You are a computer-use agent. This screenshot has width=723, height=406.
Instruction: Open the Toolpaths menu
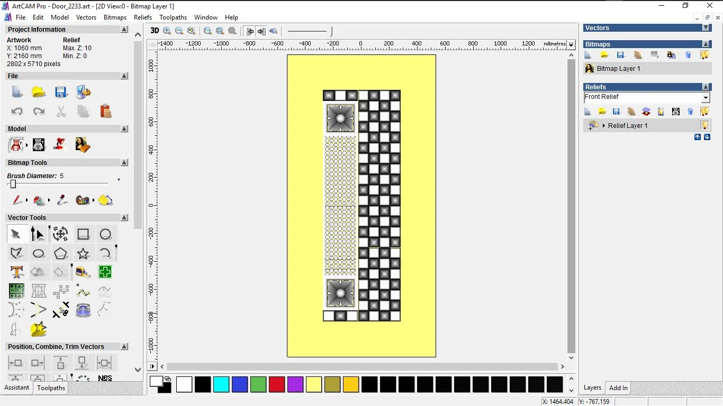(x=173, y=17)
